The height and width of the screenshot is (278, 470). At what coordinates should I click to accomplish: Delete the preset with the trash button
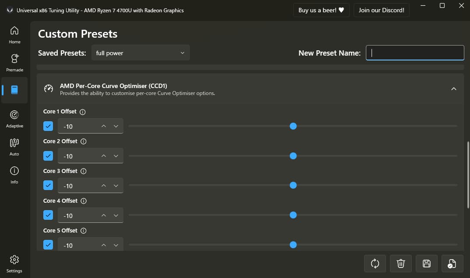point(401,264)
